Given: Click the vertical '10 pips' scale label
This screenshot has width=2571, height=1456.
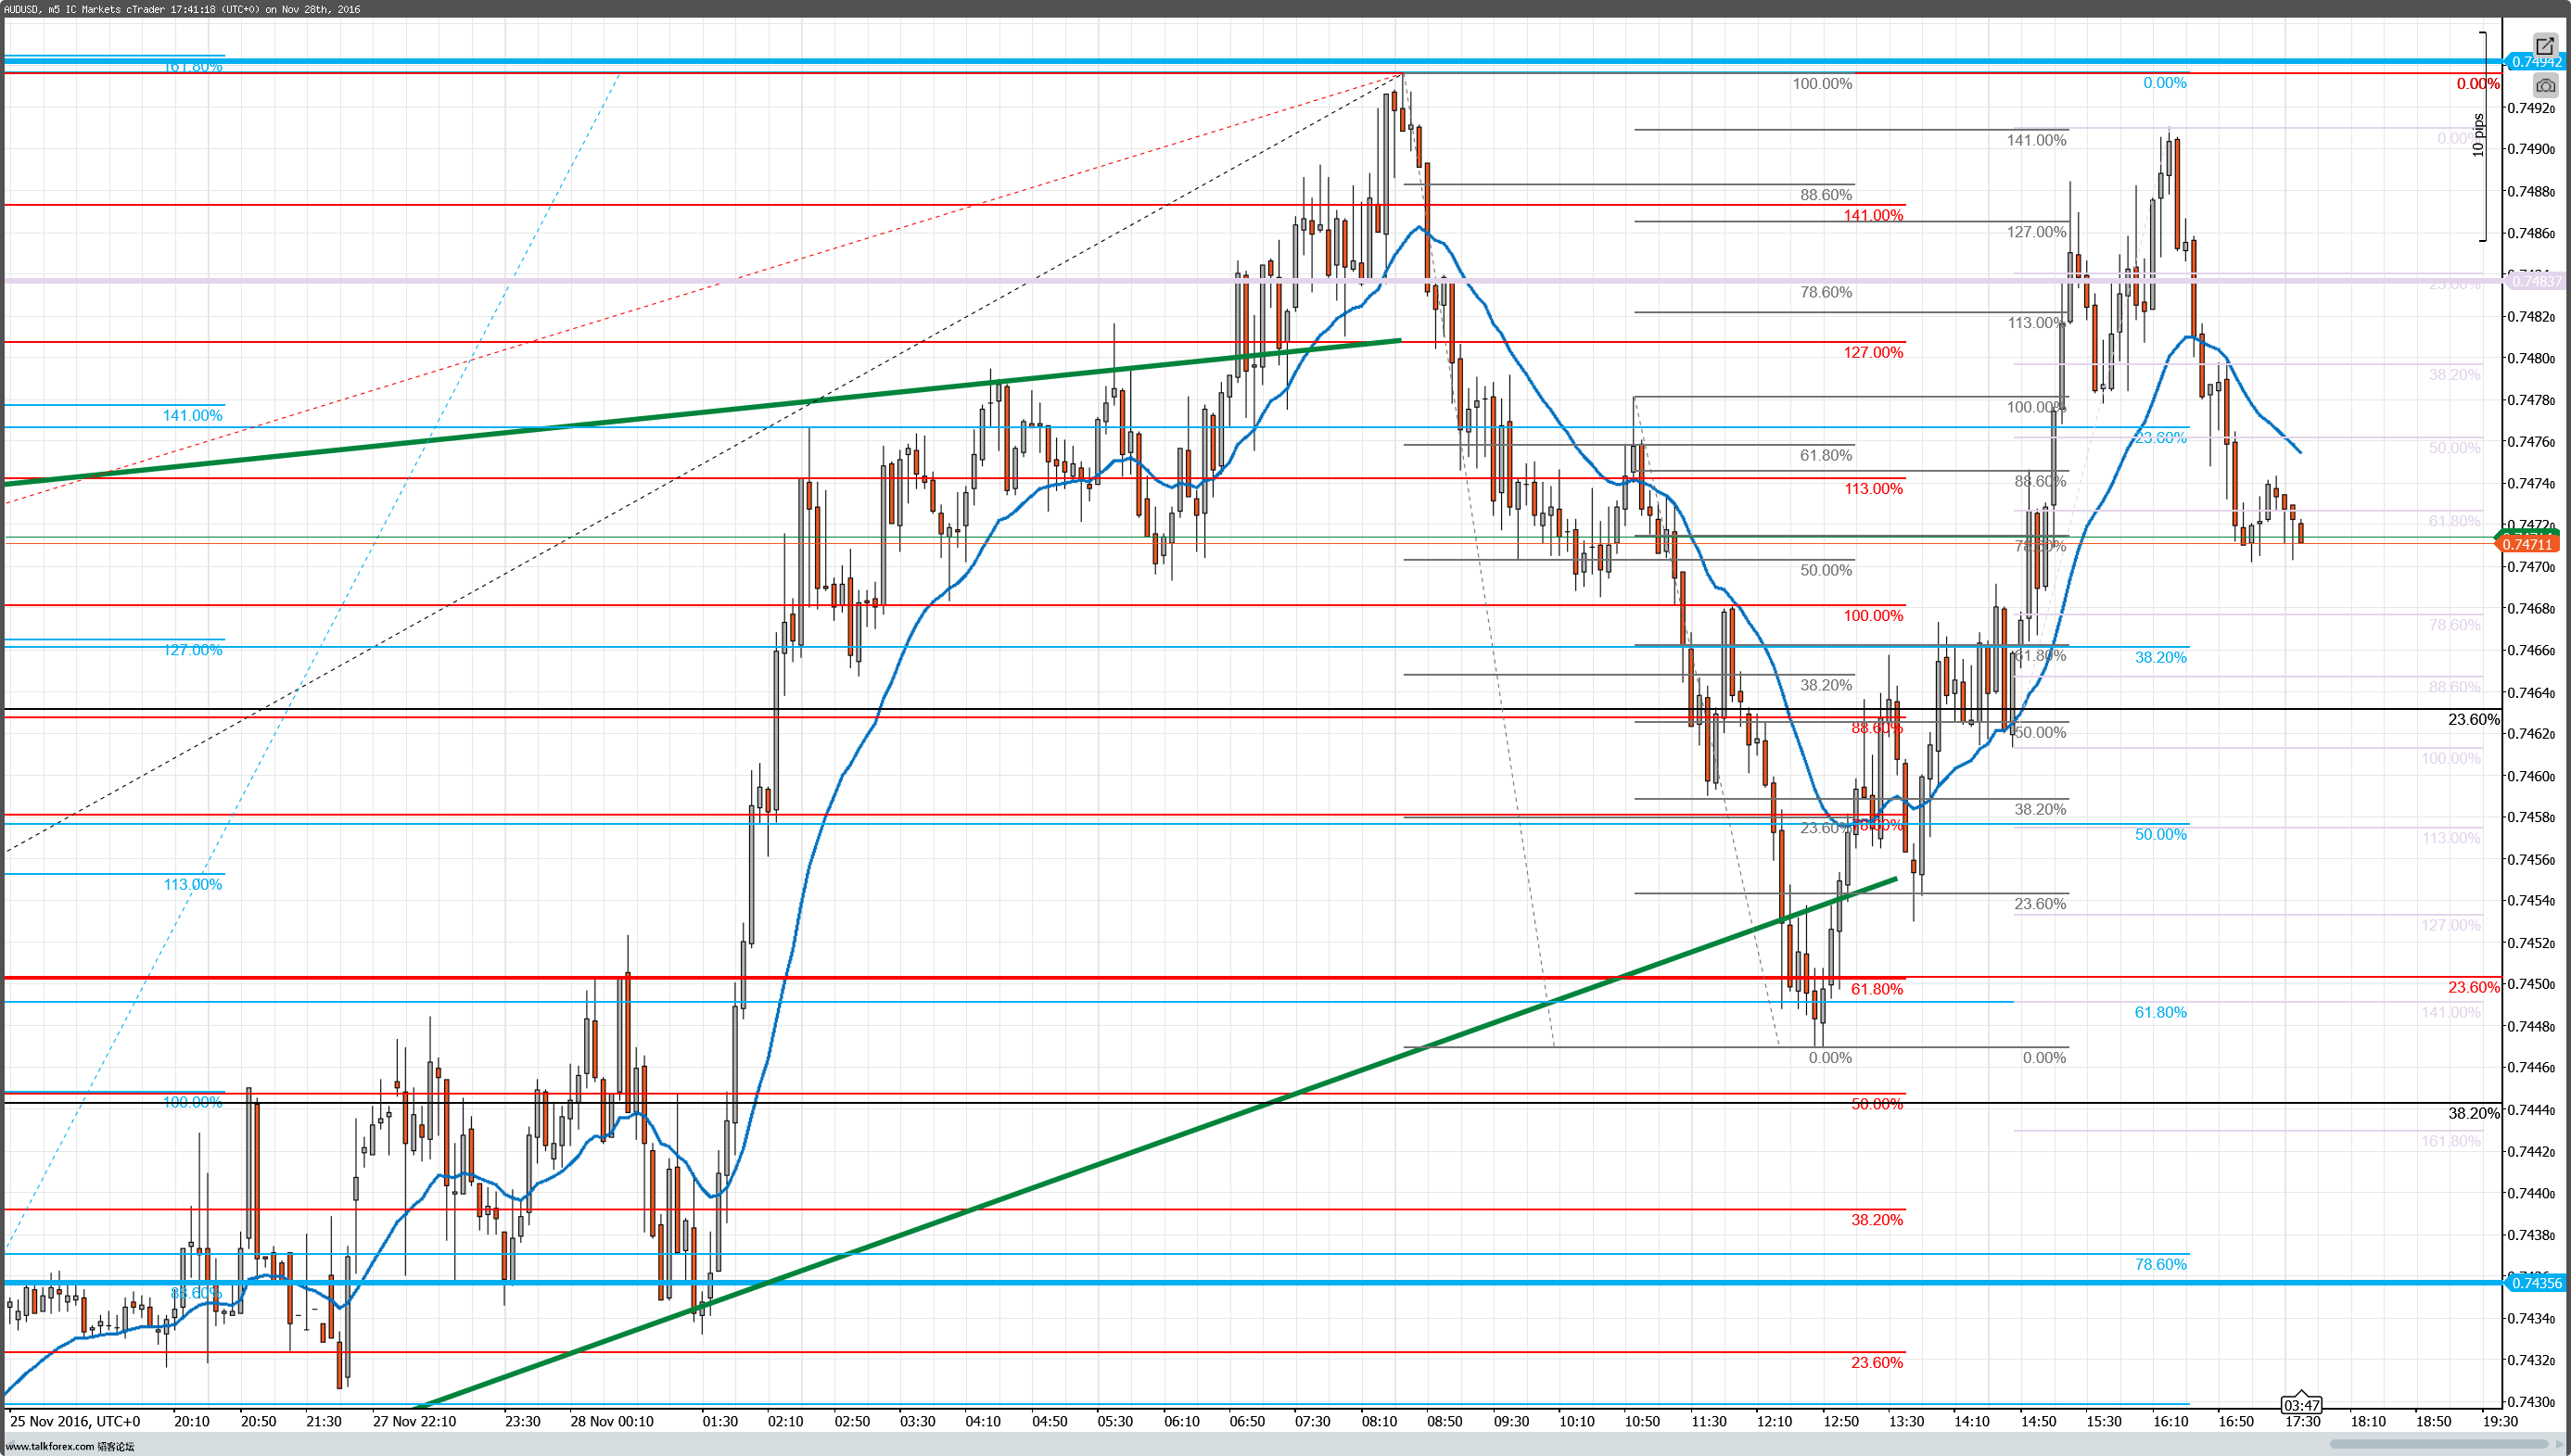Looking at the screenshot, I should [2478, 135].
